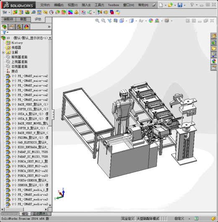Open the Toolbox menu
Viewport: 218px width, 222px height.
pos(114,5)
